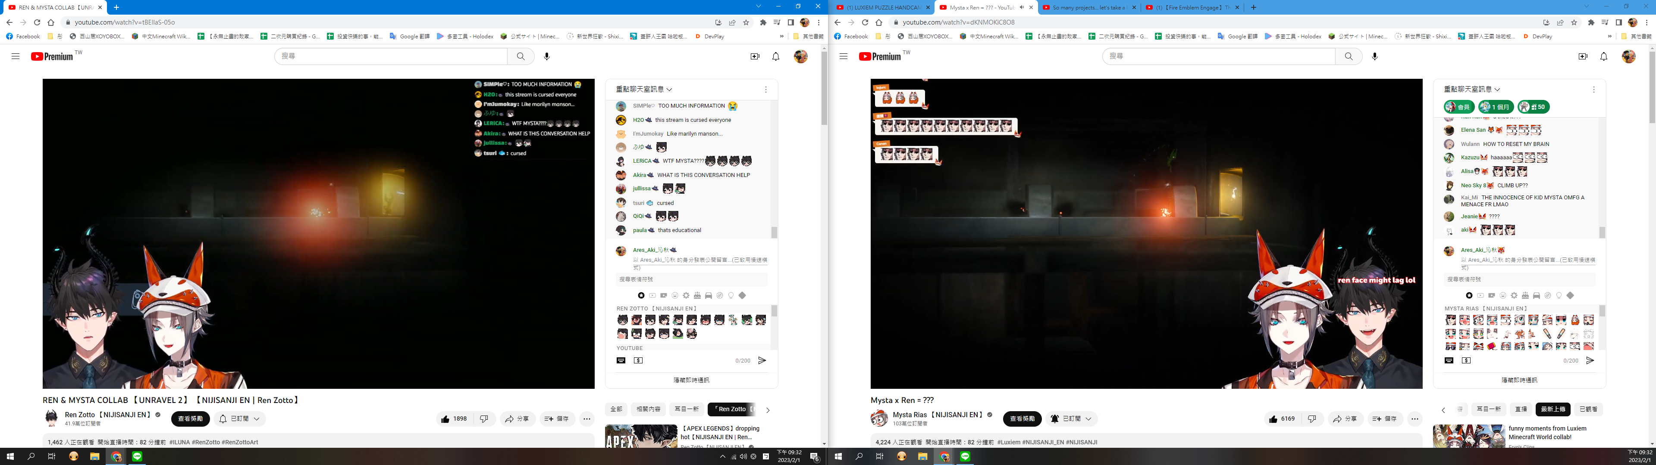Start voice search in right YouTube window

tap(1375, 56)
